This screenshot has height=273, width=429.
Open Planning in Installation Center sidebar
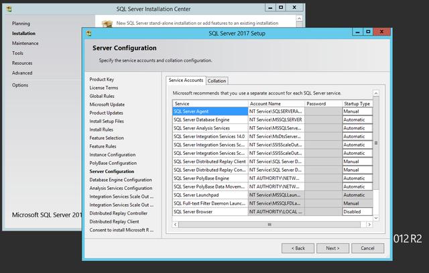coord(21,23)
